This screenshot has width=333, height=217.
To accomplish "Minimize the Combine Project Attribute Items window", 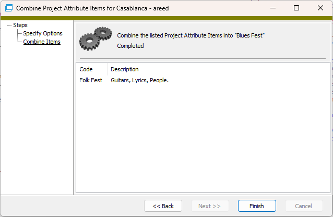I will pyautogui.click(x=273, y=8).
